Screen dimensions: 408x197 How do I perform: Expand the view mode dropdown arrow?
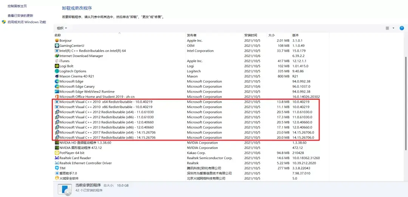[393, 28]
